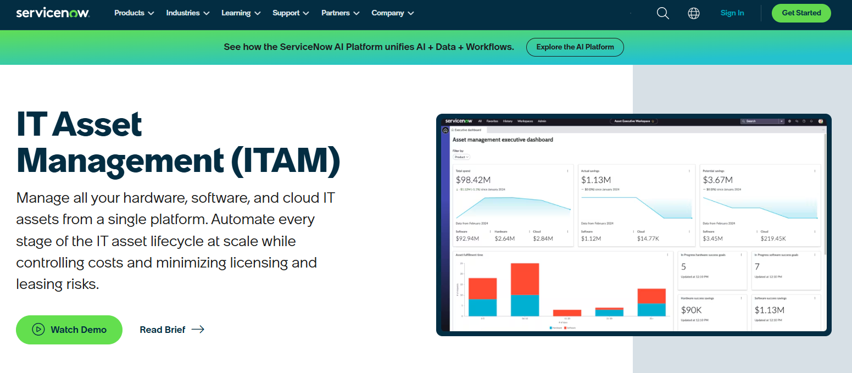Click the $3.45M software potential savings
Image resolution: width=852 pixels, height=373 pixels.
click(x=713, y=238)
